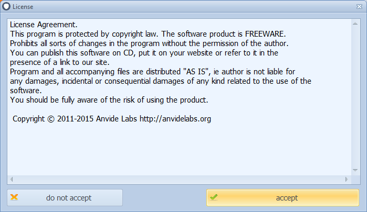367x212 pixels.
Task: Click the vertical scrollbar up arrow
Action: point(355,24)
